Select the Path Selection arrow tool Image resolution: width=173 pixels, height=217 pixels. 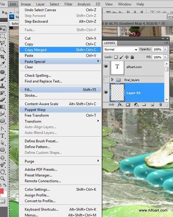(2, 143)
